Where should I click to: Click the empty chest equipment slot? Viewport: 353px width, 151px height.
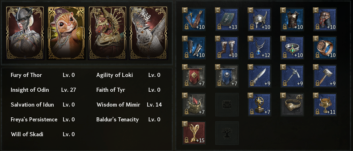pos(227,104)
